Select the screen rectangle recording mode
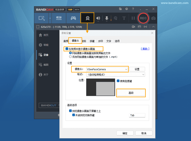The width and height of the screenshot is (191, 141). click(42, 18)
